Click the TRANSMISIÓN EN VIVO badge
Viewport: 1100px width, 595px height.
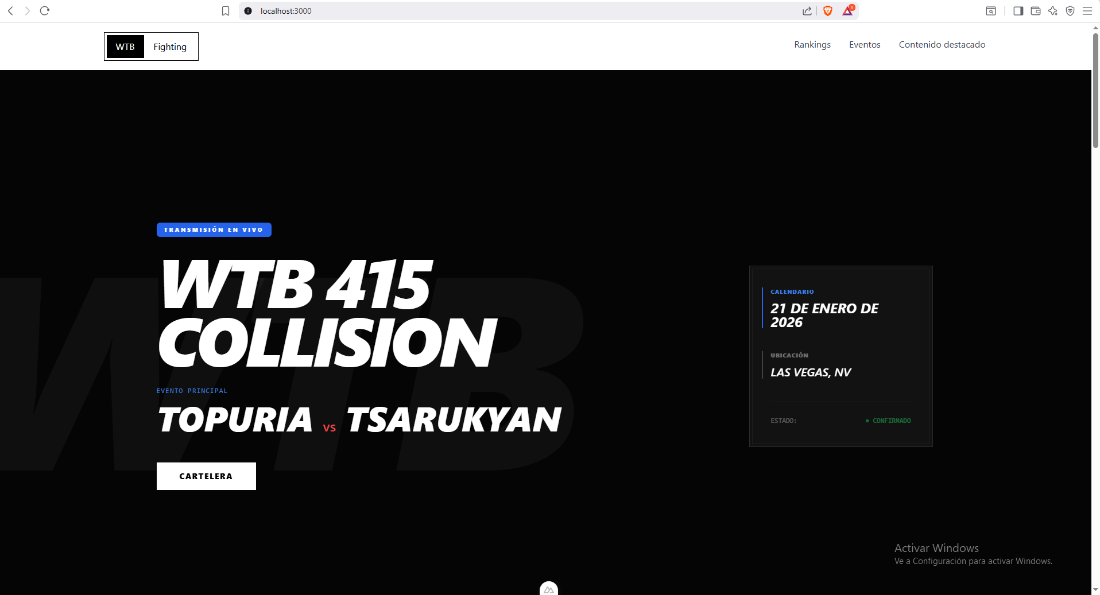[214, 230]
